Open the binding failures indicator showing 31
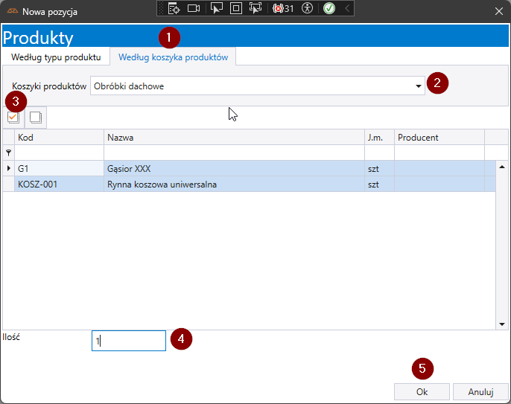Viewport: 511px width, 404px height. click(x=283, y=9)
